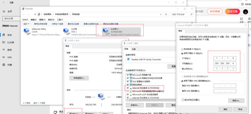Image resolution: width=251 pixels, height=114 pixels.
Task: Click the 首选 DNS 服务器 input field
Action: [x=225, y=86]
